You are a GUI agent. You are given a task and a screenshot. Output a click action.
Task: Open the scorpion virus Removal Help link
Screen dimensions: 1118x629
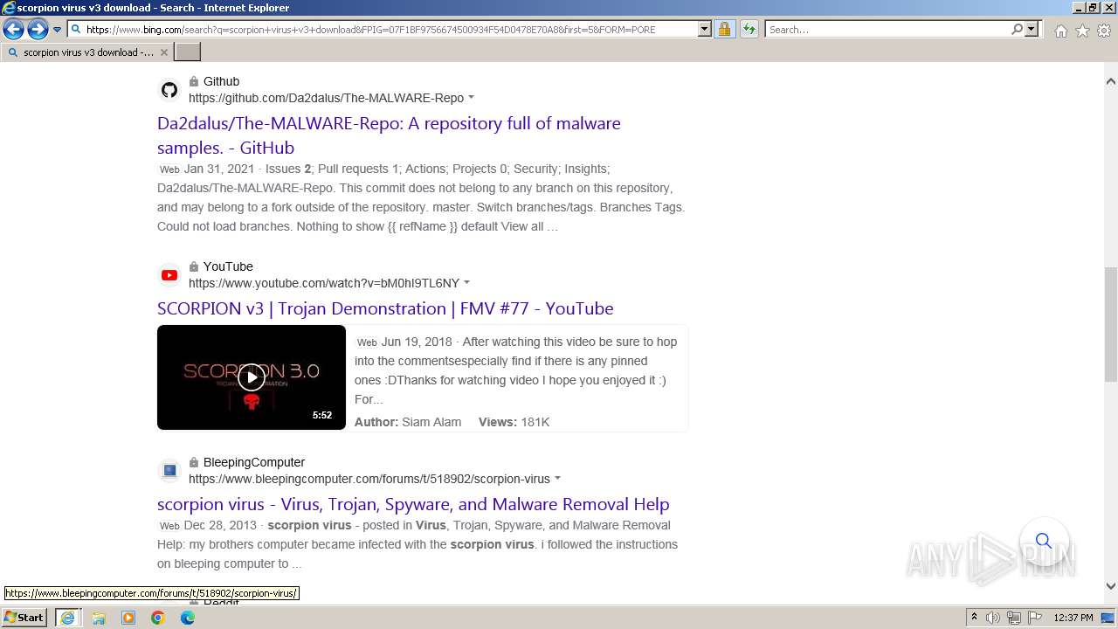pyautogui.click(x=413, y=504)
